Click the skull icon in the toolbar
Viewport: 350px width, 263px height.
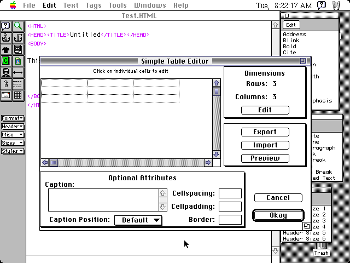point(6,72)
